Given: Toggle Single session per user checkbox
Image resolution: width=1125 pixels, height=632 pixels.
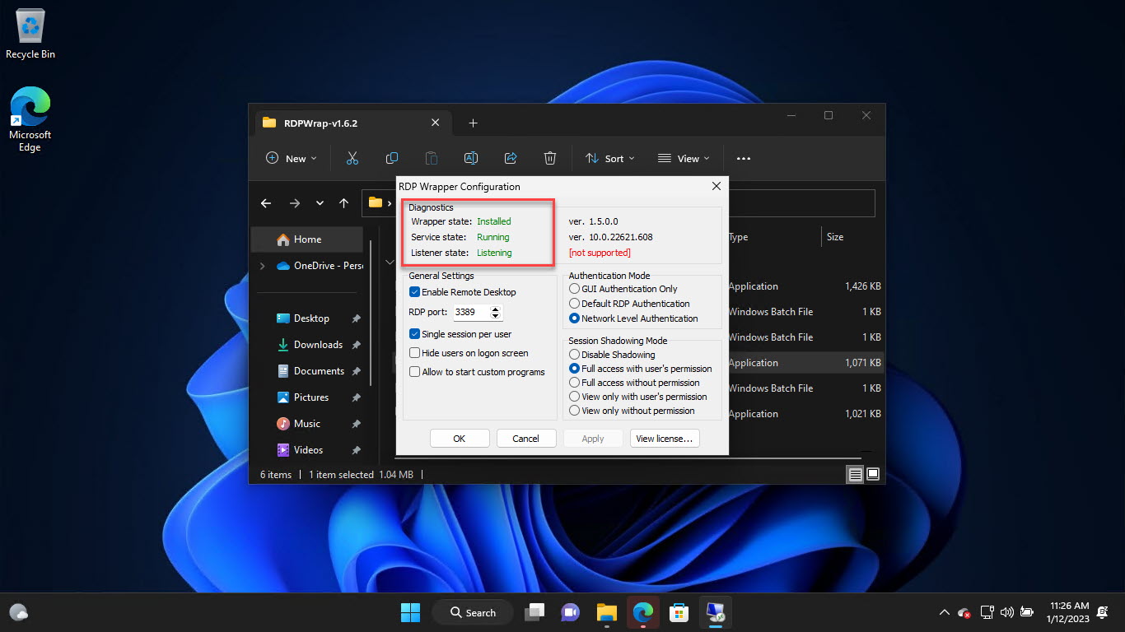Looking at the screenshot, I should pos(415,334).
